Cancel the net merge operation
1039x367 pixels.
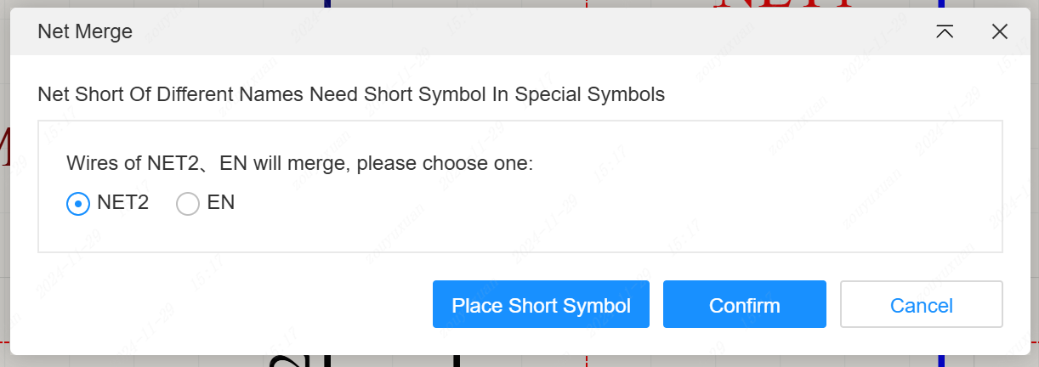[x=921, y=305]
